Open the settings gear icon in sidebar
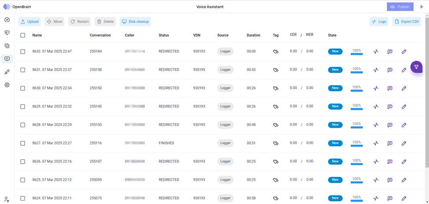The image size is (429, 204). tap(7, 85)
